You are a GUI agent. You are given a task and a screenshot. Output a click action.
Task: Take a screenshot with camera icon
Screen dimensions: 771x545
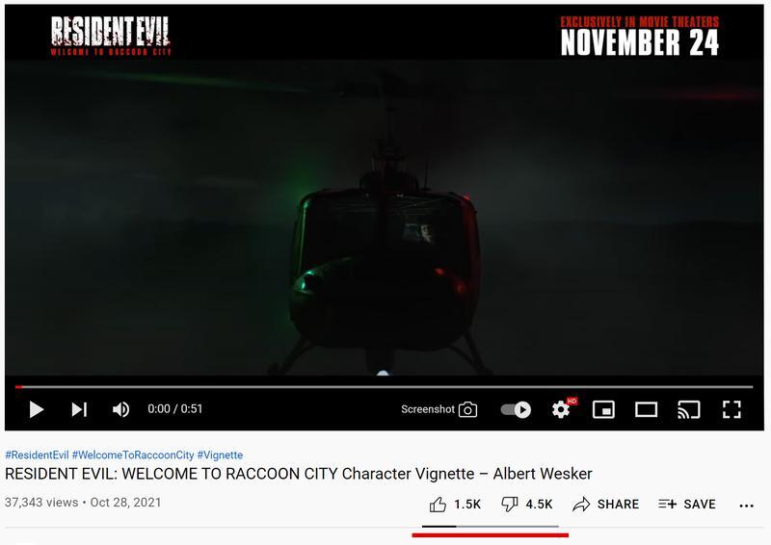pyautogui.click(x=439, y=409)
